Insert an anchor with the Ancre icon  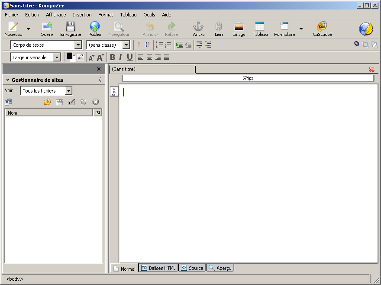198,26
